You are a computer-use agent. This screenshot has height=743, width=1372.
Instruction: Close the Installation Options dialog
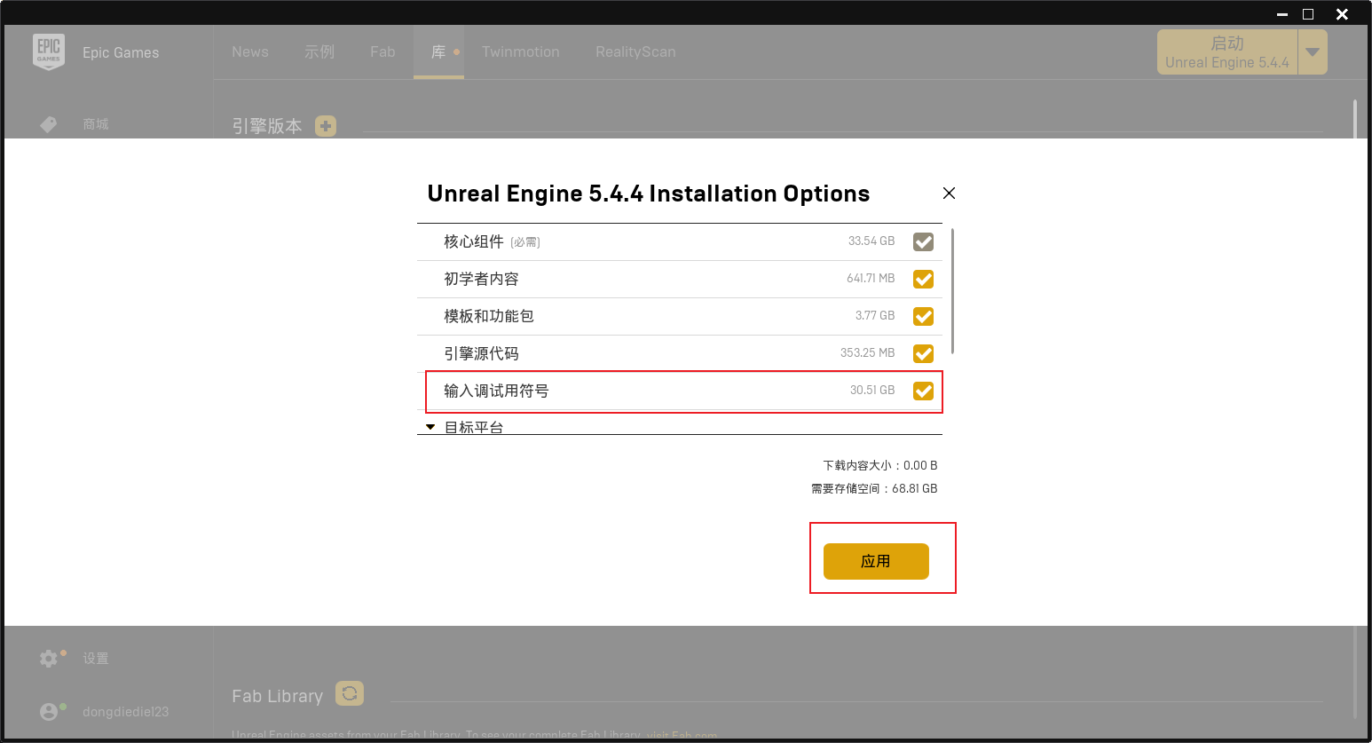pos(949,193)
